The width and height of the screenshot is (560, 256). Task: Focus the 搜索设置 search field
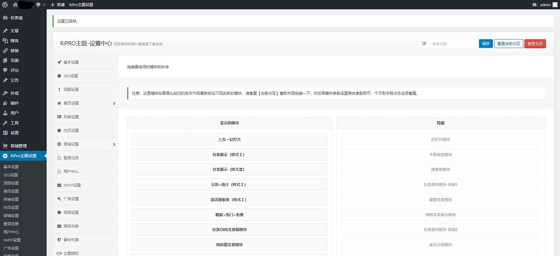[453, 44]
